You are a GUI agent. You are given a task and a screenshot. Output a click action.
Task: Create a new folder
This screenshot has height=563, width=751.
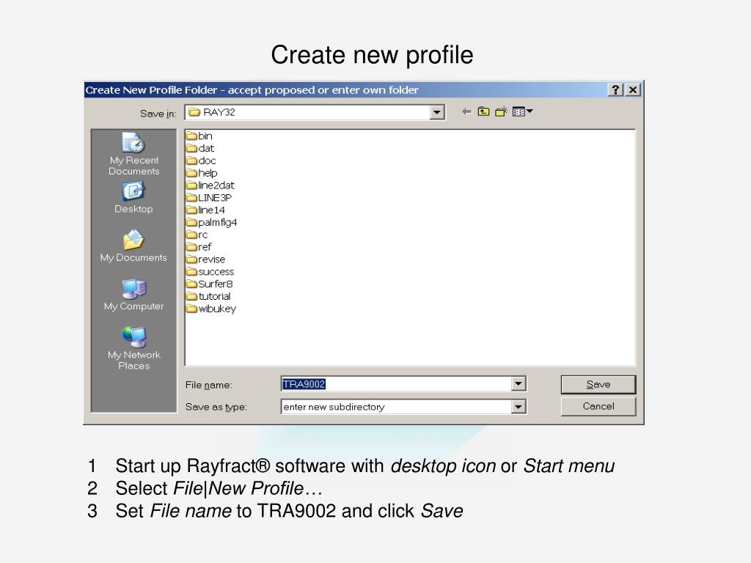(x=501, y=112)
